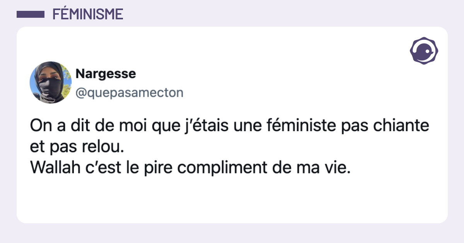Open Nargesse's profile avatar photo
This screenshot has height=243, width=464.
pyautogui.click(x=51, y=82)
